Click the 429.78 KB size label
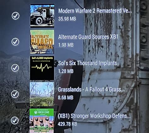 tap(67, 124)
